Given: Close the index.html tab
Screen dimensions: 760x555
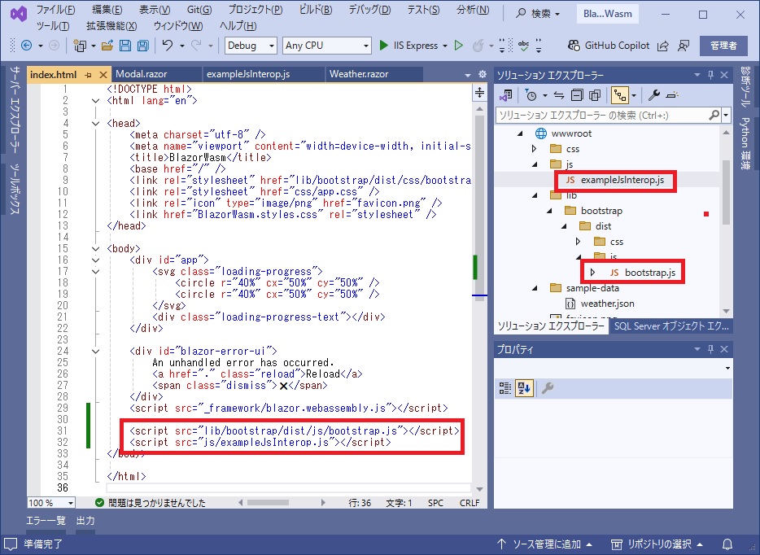Looking at the screenshot, I should tap(103, 75).
